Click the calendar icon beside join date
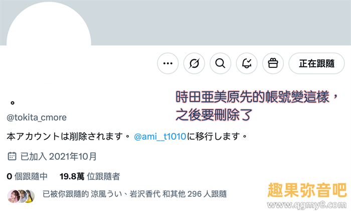Image resolution: width=351 pixels, height=211 pixels. [12, 156]
